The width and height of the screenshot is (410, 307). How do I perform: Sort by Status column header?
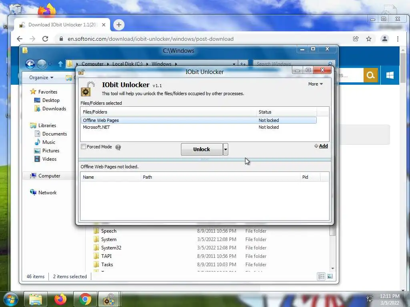pyautogui.click(x=286, y=112)
